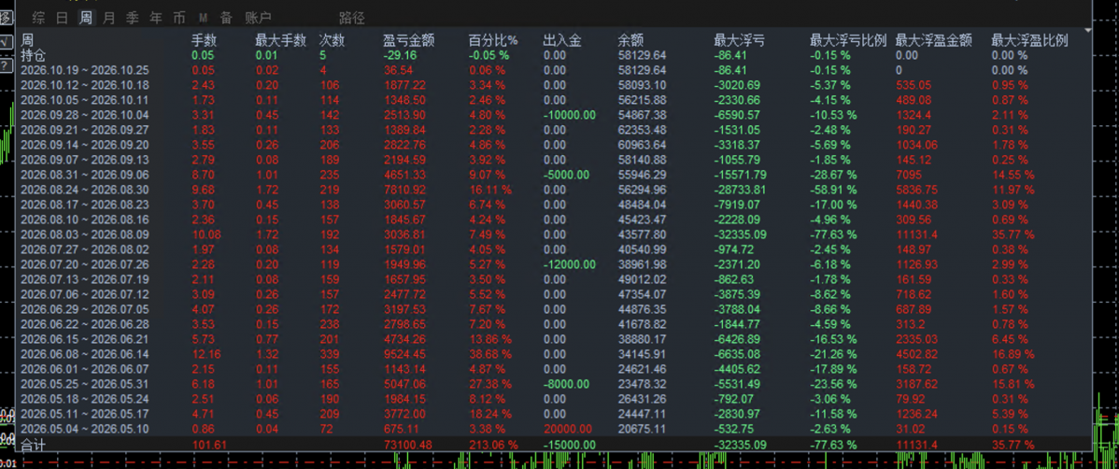Switch to the 账户 account tab

(258, 17)
